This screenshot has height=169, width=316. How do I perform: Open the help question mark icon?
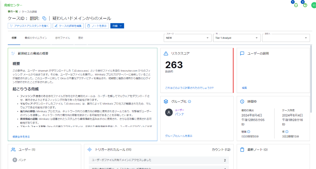click(x=305, y=5)
